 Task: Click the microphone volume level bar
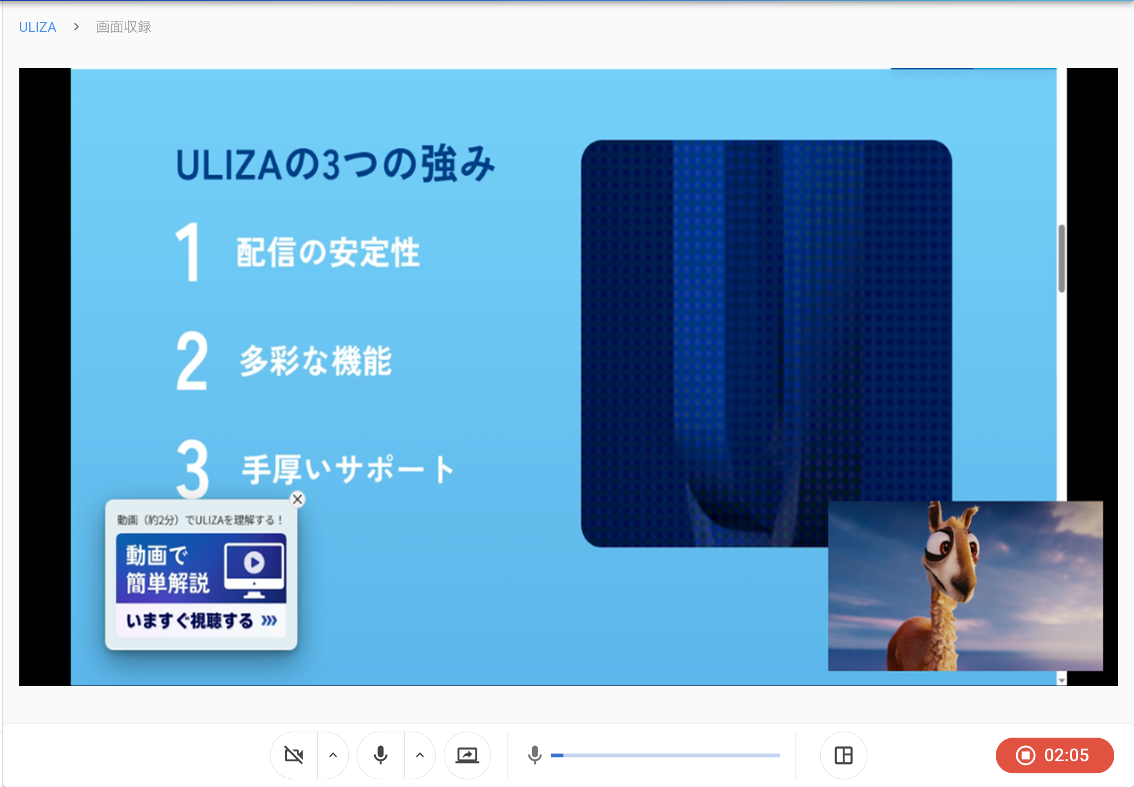click(665, 755)
